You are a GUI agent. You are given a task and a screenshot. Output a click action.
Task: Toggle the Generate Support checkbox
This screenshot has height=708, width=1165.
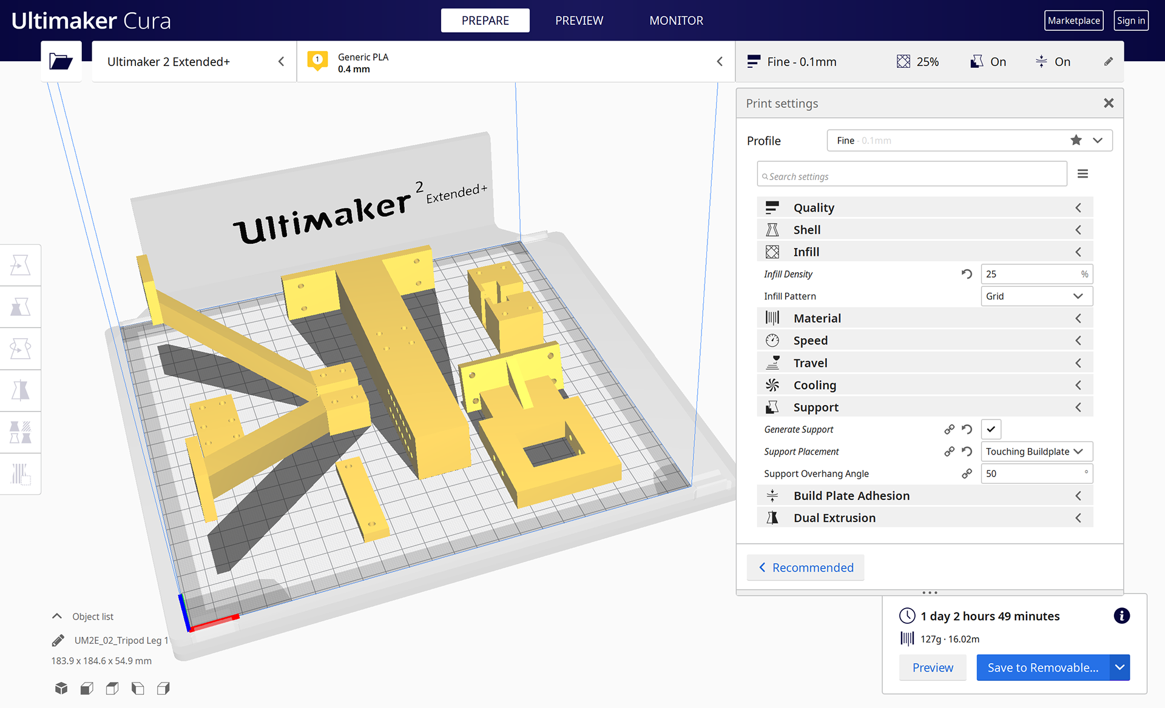[x=991, y=429]
